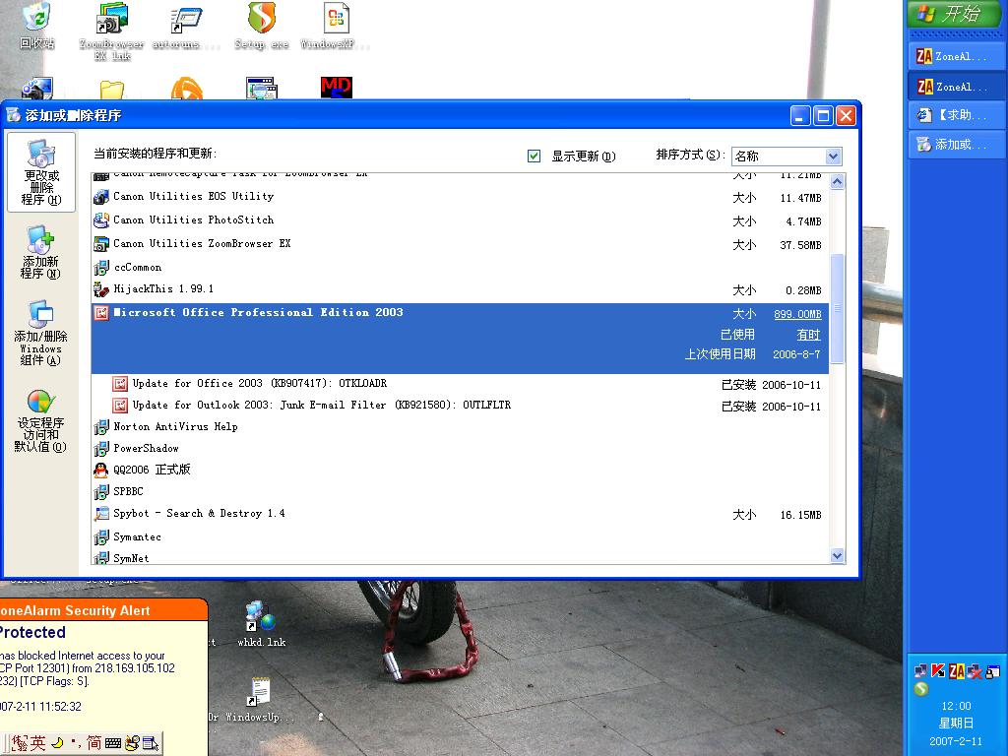The width and height of the screenshot is (1008, 756).
Task: Click the 排序方式 dropdown arrow
Action: click(x=833, y=157)
